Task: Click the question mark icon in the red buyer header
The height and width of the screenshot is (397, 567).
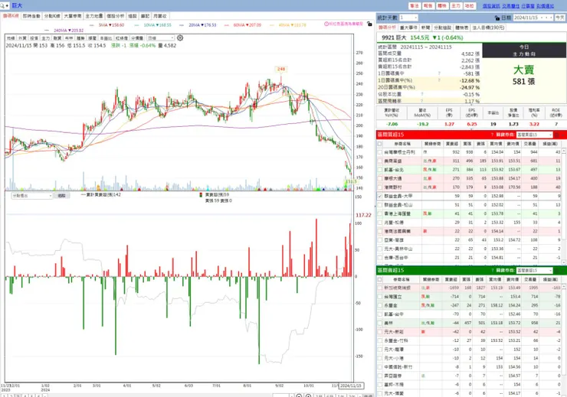Action: pos(492,135)
